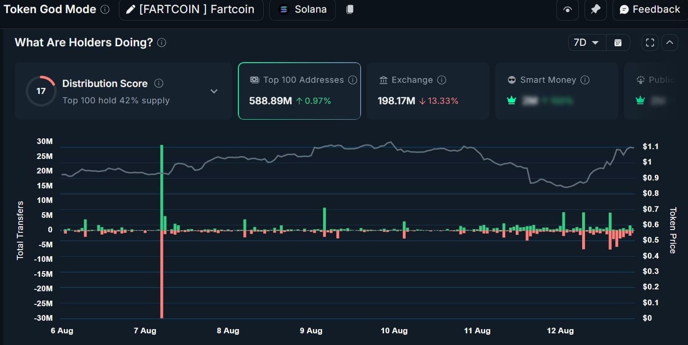The height and width of the screenshot is (345, 688).
Task: Open the watchlist eye icon
Action: pos(567,10)
